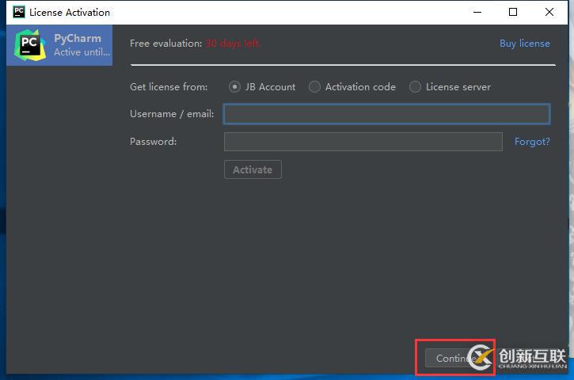
Task: Click into the Password field
Action: 363,142
